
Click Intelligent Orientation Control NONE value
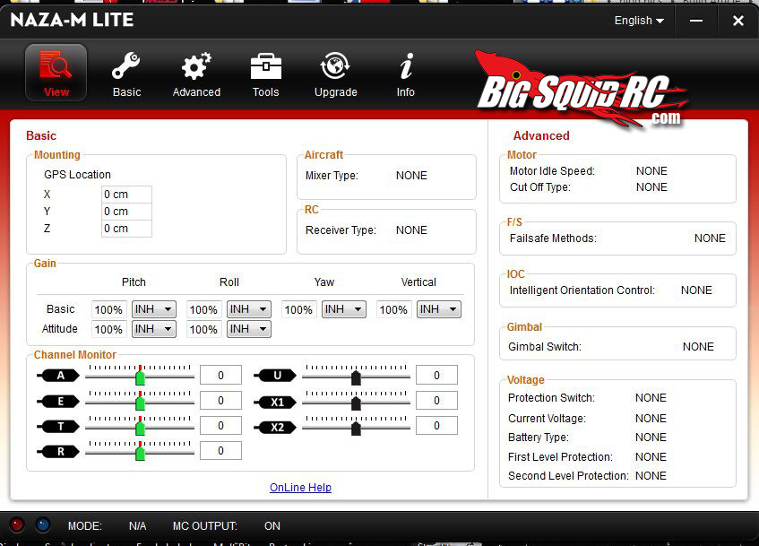pos(696,290)
